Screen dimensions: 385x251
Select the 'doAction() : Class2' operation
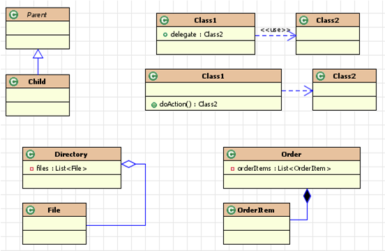click(x=188, y=105)
